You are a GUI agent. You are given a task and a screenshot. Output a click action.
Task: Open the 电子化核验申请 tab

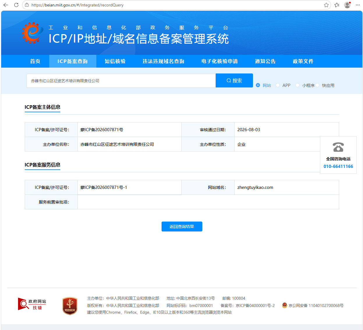220,61
